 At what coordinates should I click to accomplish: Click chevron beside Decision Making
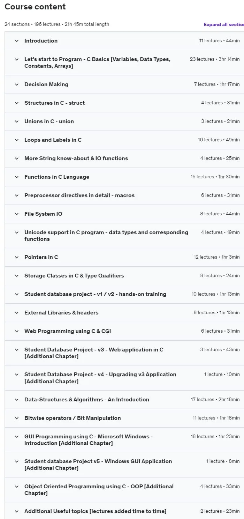click(x=16, y=84)
